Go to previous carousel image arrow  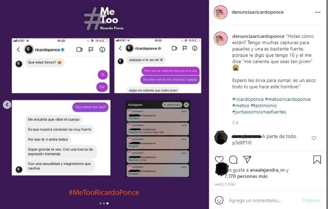coord(7,104)
